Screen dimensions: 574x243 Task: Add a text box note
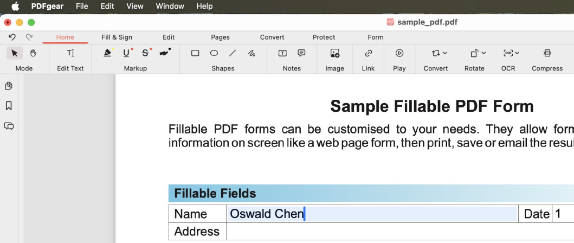(282, 53)
